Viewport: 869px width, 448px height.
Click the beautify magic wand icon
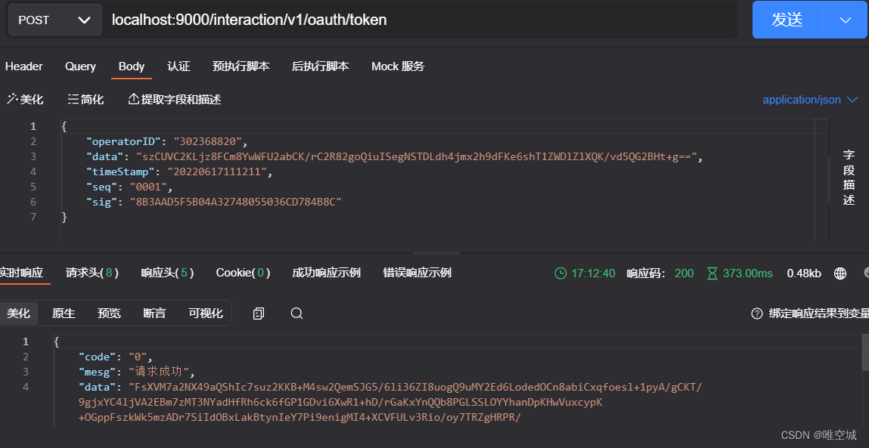[12, 100]
